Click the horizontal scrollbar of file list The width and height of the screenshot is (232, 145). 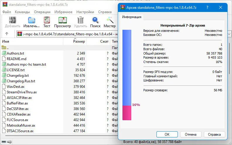(x=62, y=135)
